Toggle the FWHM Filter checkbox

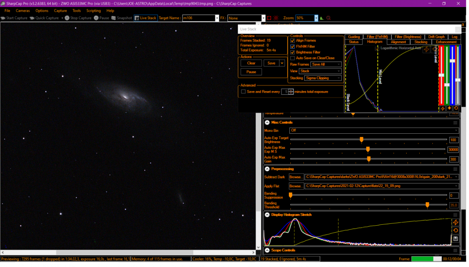coord(293,47)
